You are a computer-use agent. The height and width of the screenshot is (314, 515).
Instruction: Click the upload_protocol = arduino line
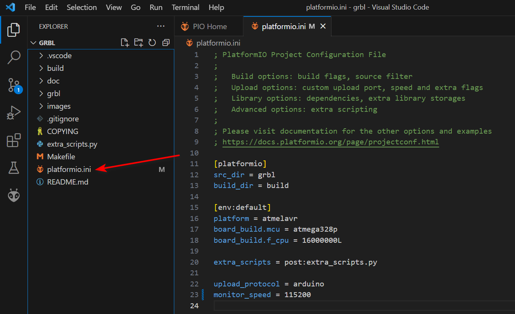tap(269, 284)
